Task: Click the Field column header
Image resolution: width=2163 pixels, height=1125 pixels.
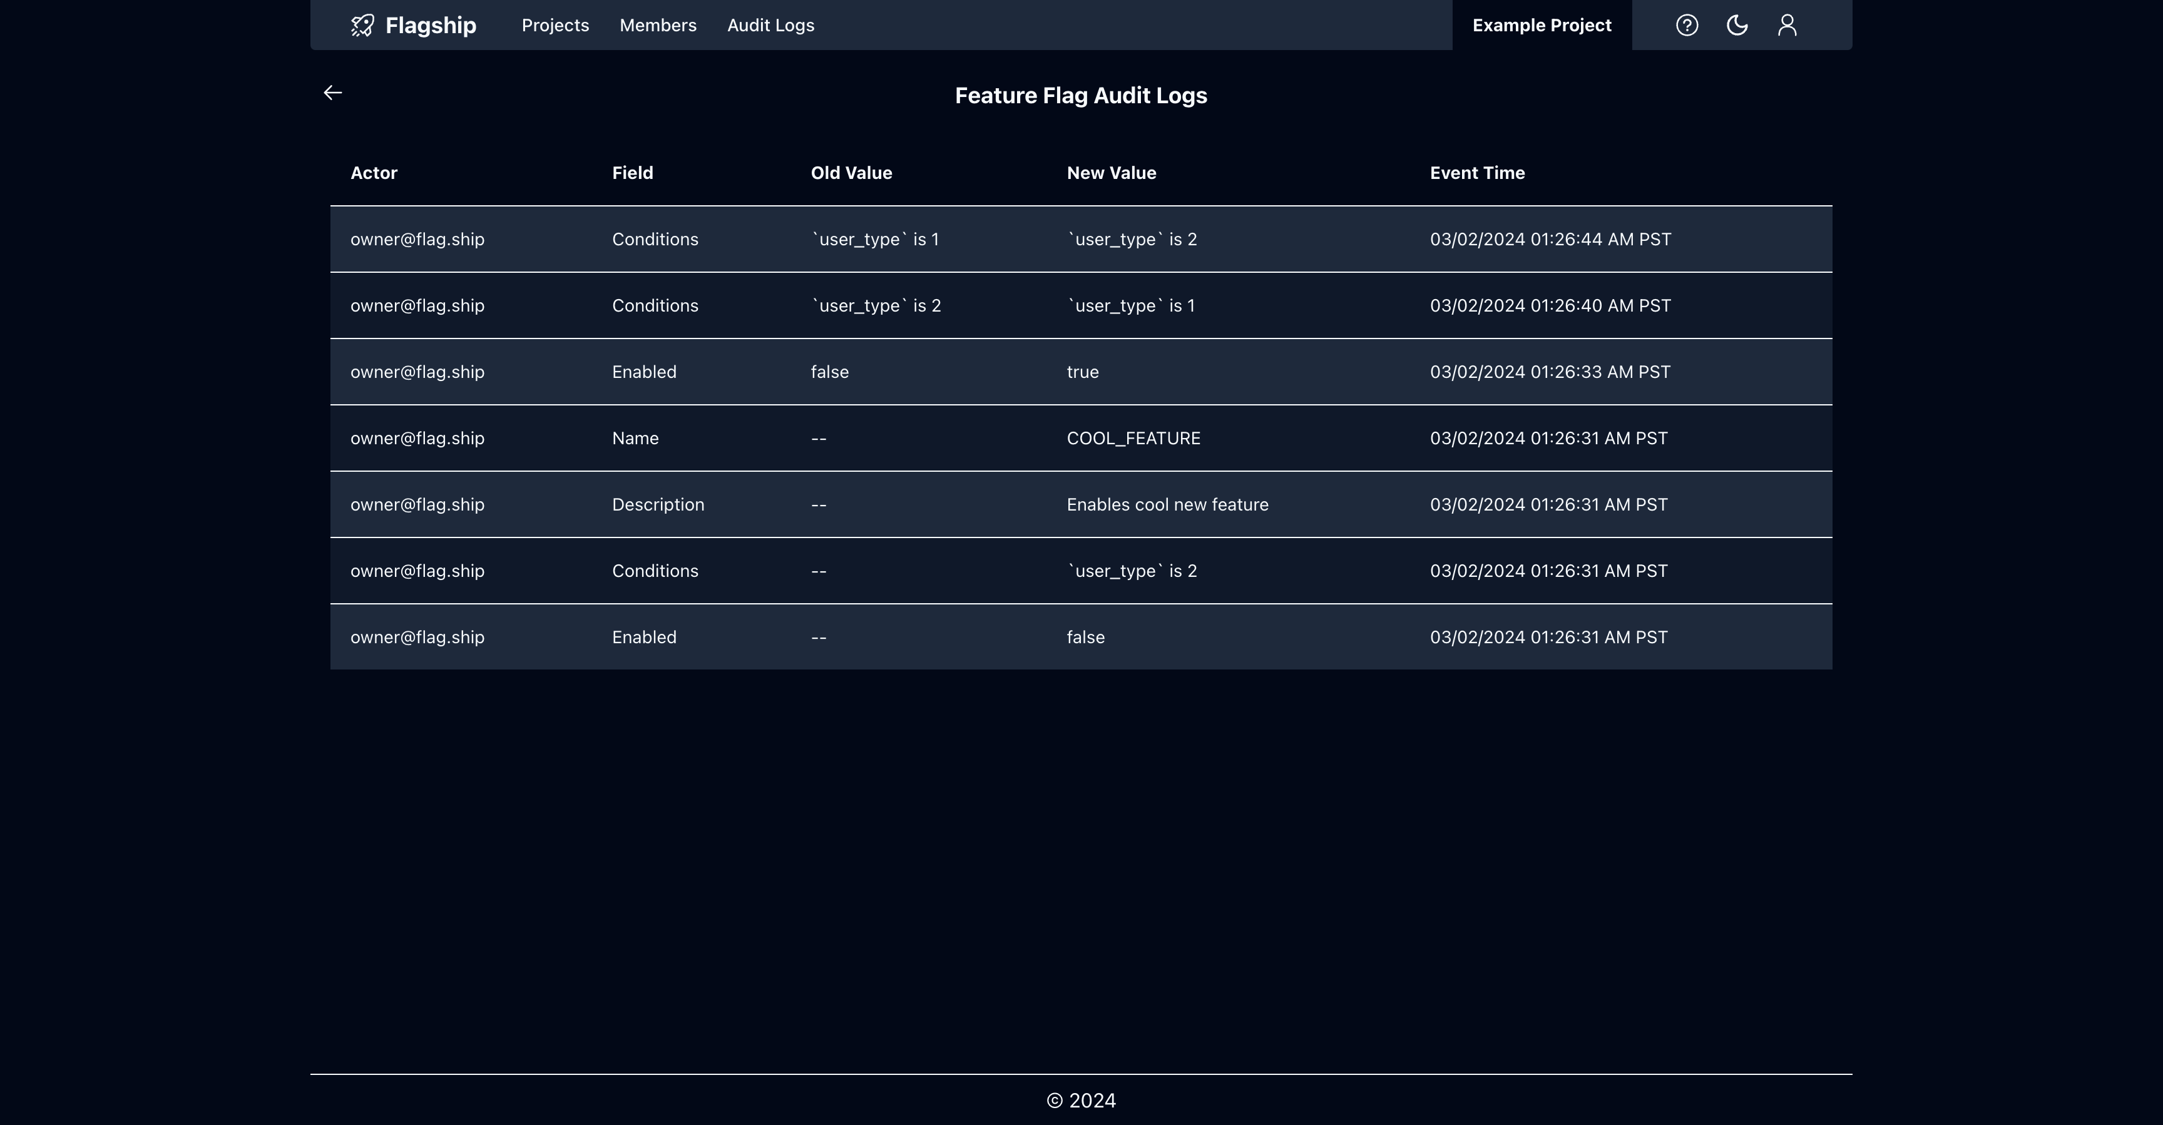Action: (x=632, y=173)
